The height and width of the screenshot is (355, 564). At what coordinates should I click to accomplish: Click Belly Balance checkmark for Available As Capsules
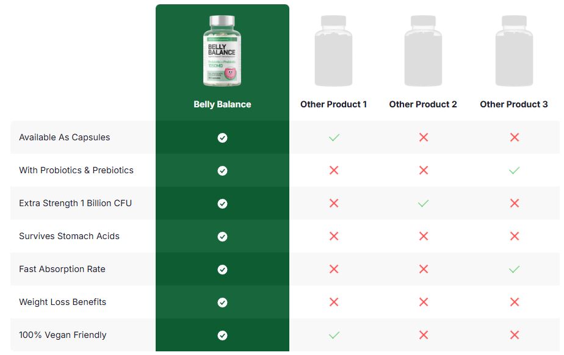(222, 138)
